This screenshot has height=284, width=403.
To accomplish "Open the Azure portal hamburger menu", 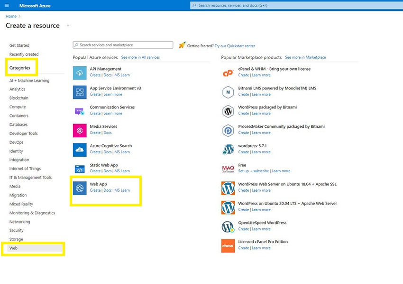I will tap(7, 5).
